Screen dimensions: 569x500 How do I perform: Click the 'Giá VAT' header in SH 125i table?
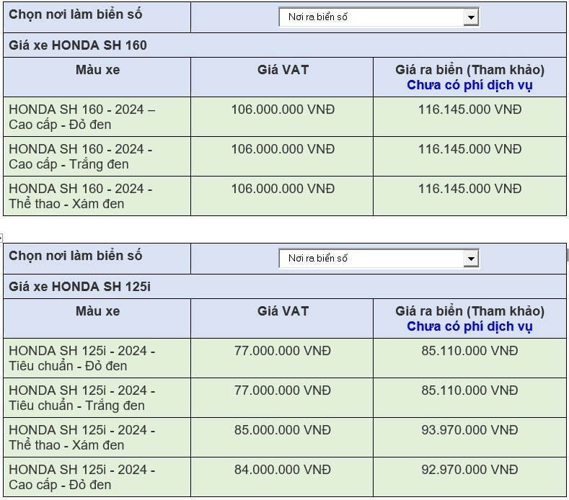tap(283, 311)
